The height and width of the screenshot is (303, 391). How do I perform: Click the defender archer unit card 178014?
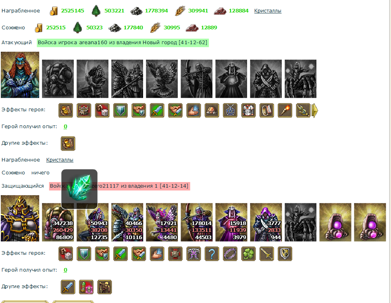[196, 222]
